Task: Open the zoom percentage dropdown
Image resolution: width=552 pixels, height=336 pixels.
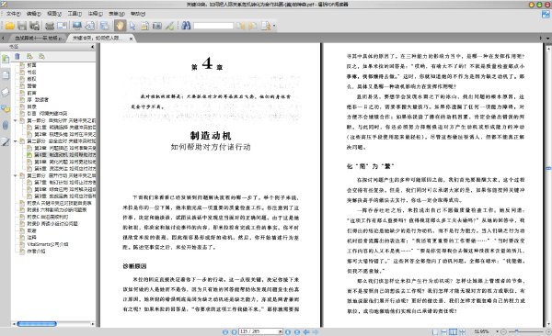Action: pos(497,331)
